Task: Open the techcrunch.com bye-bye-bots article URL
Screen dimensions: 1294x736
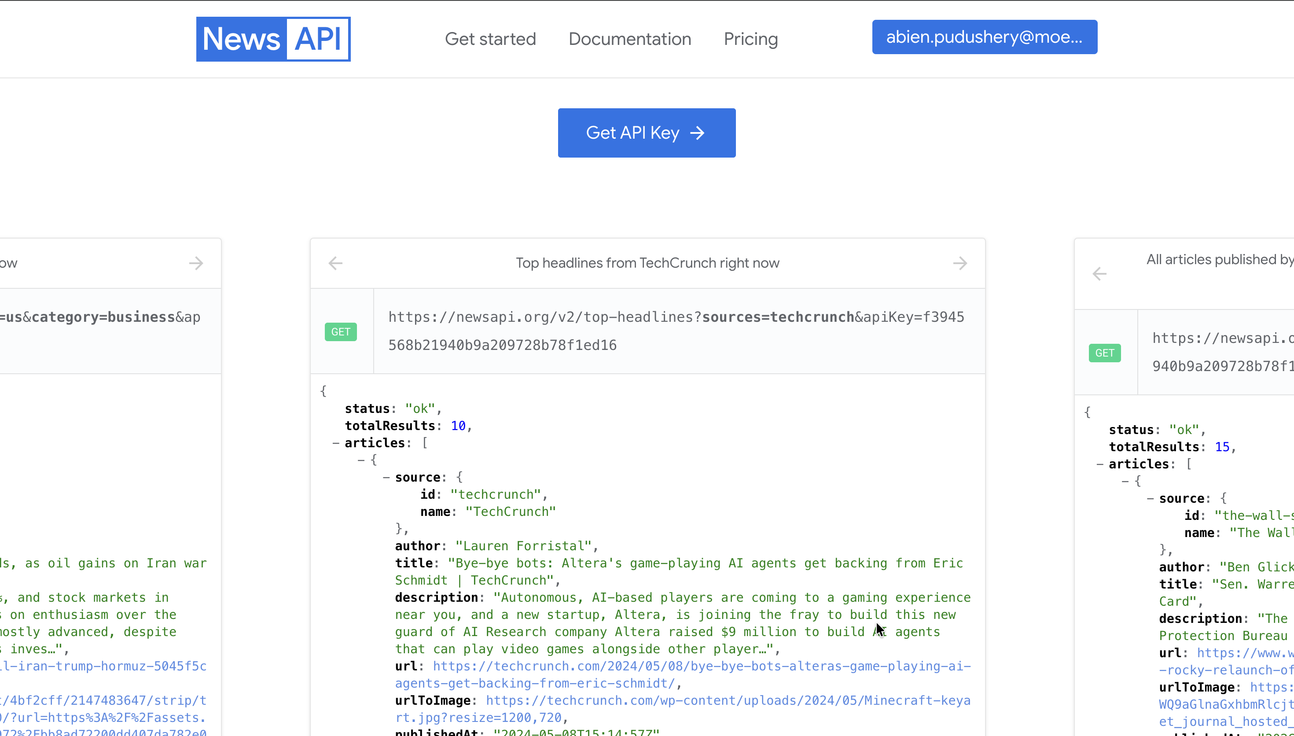Action: click(x=683, y=675)
